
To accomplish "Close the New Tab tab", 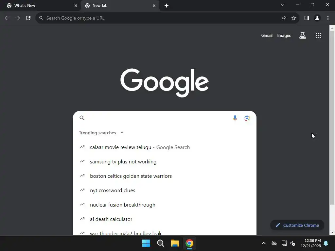I will pyautogui.click(x=154, y=6).
